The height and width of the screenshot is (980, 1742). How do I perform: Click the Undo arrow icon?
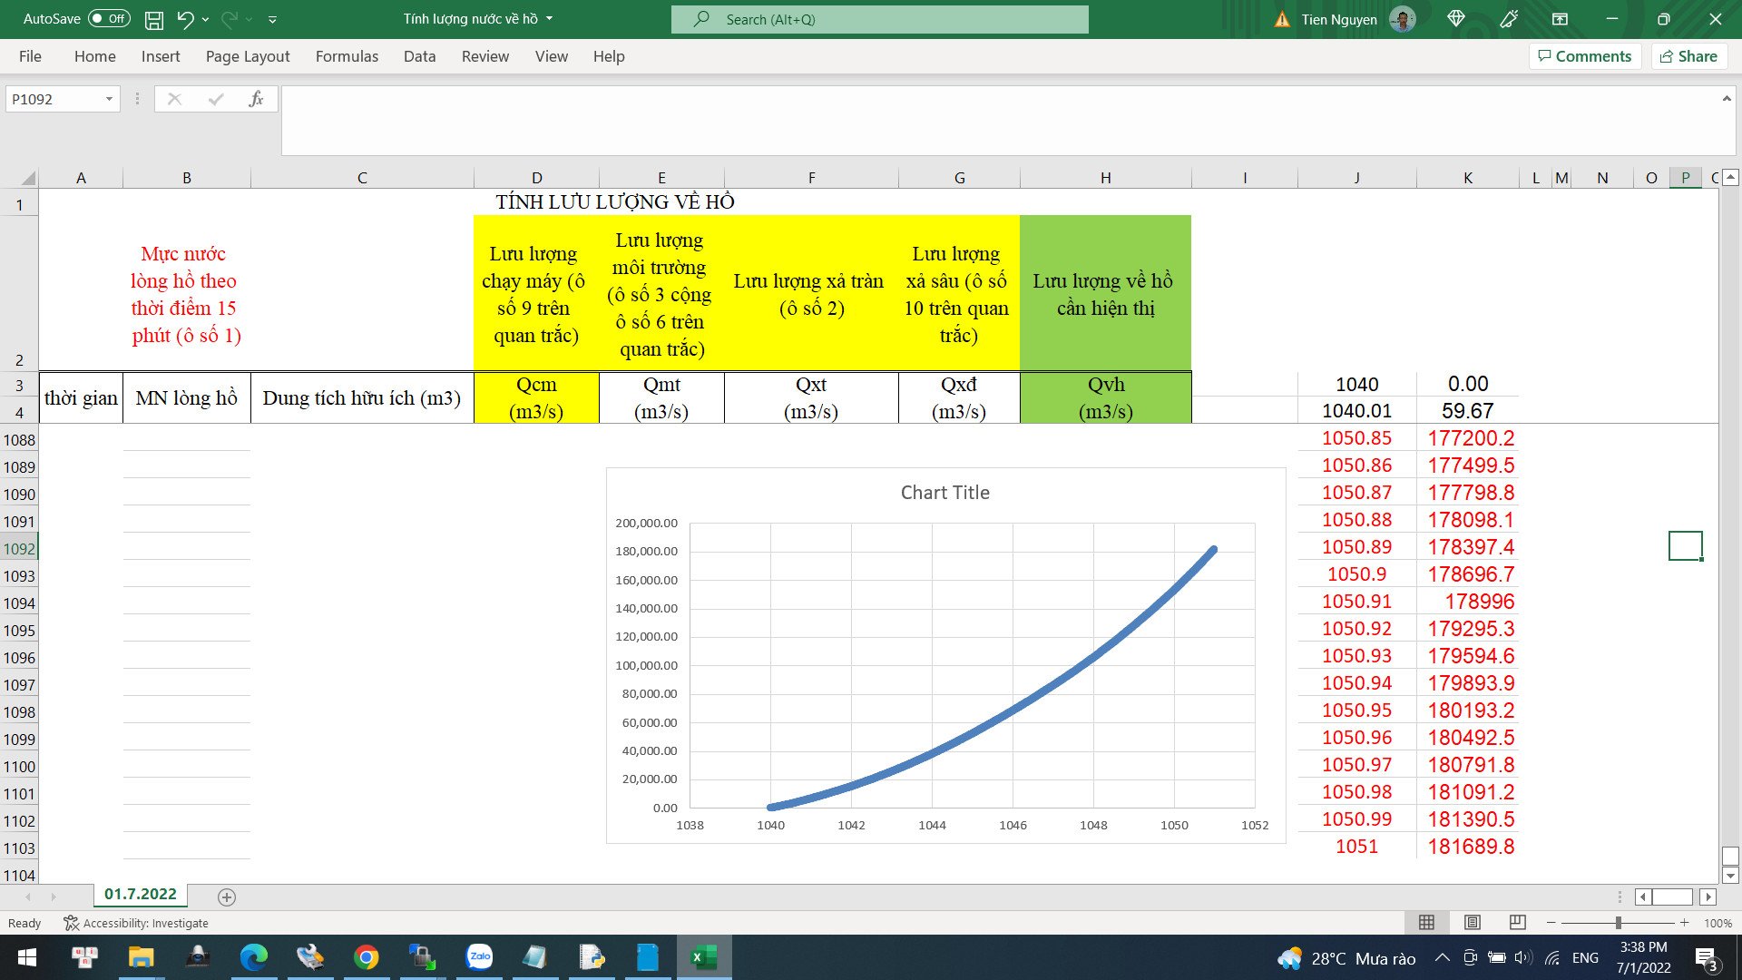point(185,19)
